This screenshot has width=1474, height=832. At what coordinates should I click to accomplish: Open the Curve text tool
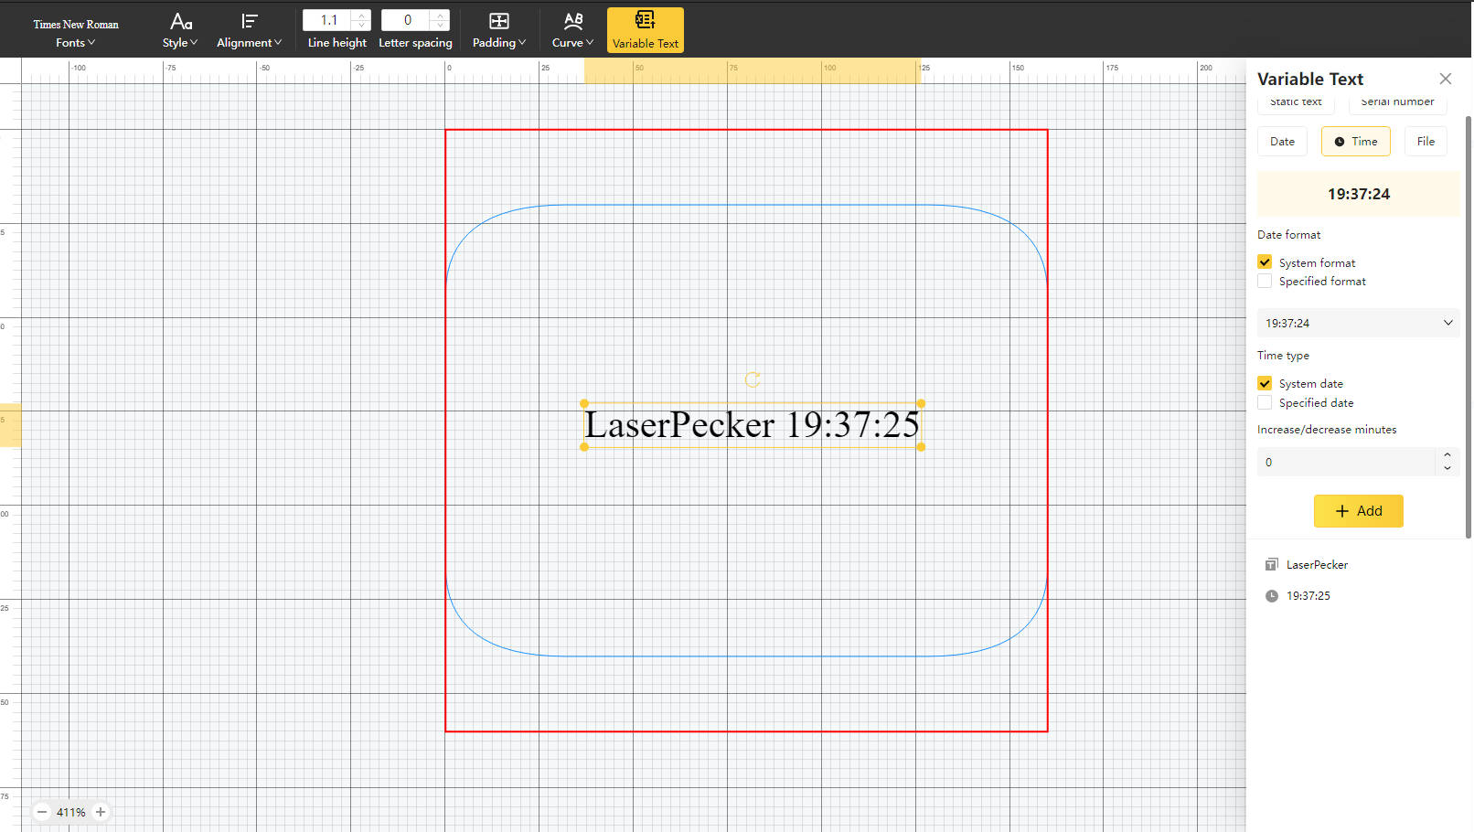(572, 30)
